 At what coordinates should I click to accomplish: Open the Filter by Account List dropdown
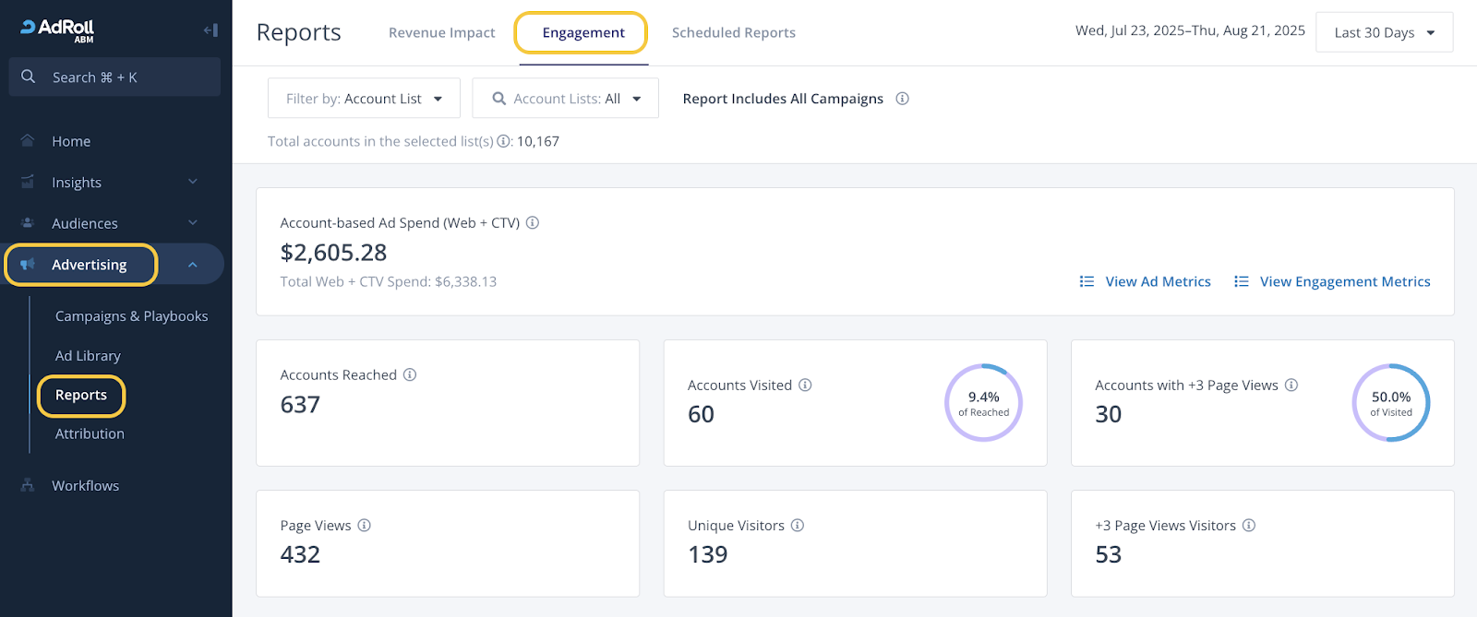(364, 99)
